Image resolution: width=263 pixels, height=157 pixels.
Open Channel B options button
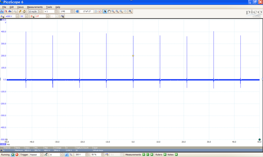coord(32,16)
